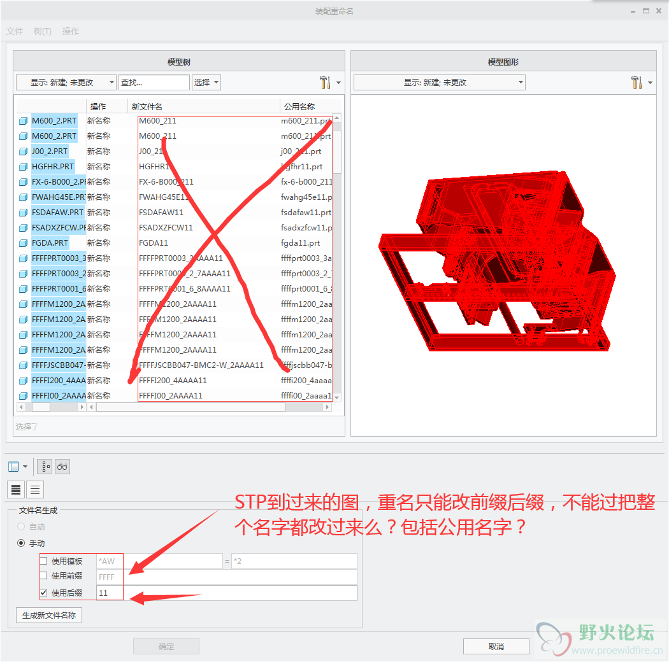Click the prefix input field containing FFFF

tap(227, 577)
